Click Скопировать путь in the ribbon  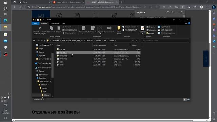coord(70,30)
